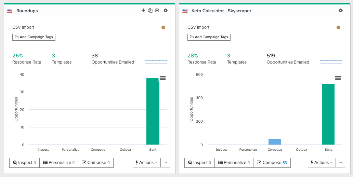This screenshot has height=177, width=353.
Task: Click the Roundups status dot indicator
Action: (163, 27)
